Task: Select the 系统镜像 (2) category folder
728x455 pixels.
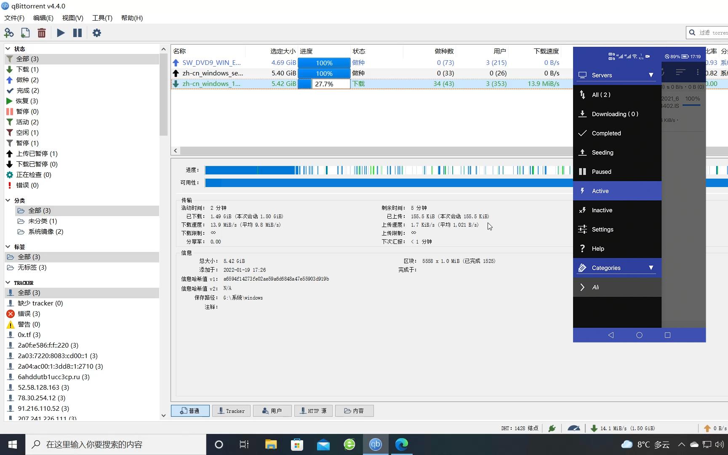Action: point(87,232)
